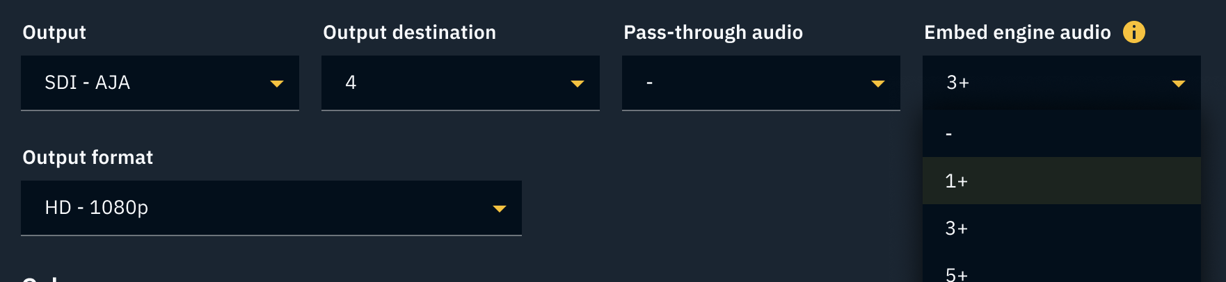Click the SDI - AJA text value

pos(87,83)
